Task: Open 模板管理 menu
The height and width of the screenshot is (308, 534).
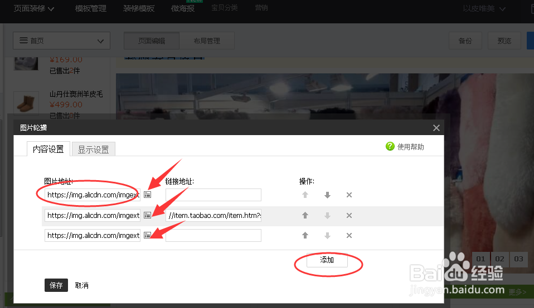Action: tap(91, 8)
